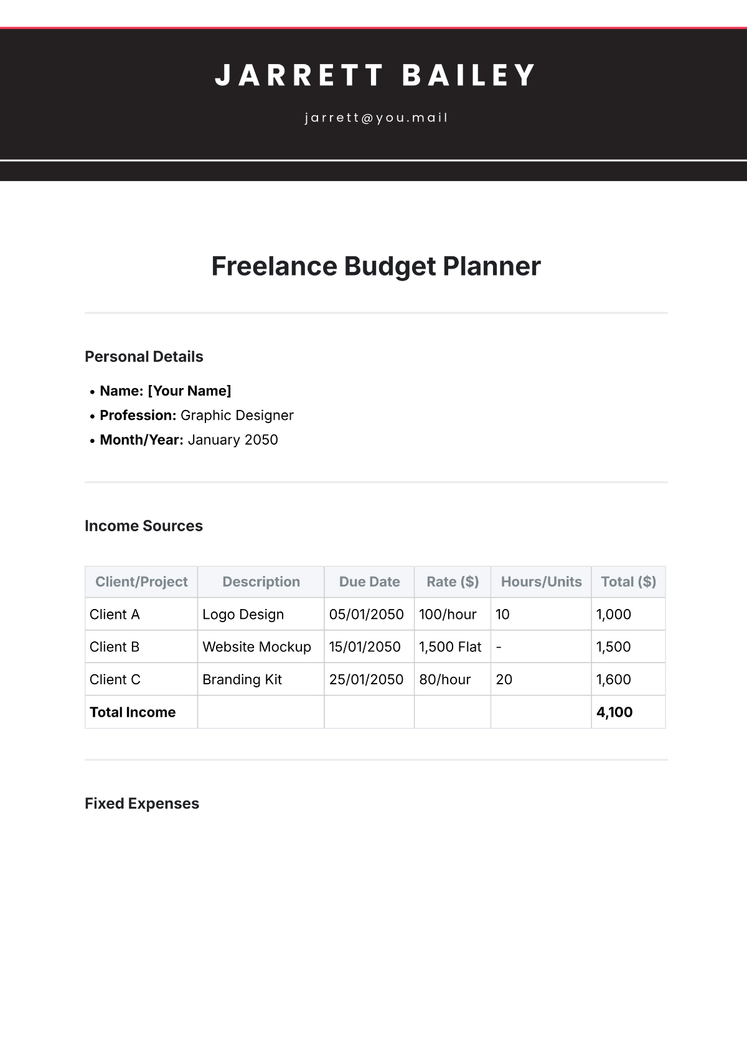Click the Website Mockup description cell

(x=256, y=647)
